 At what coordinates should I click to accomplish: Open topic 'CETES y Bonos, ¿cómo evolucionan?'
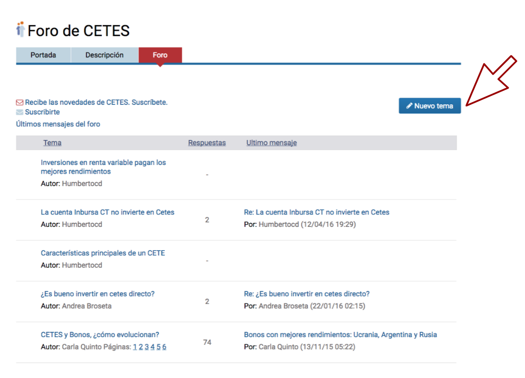(100, 335)
